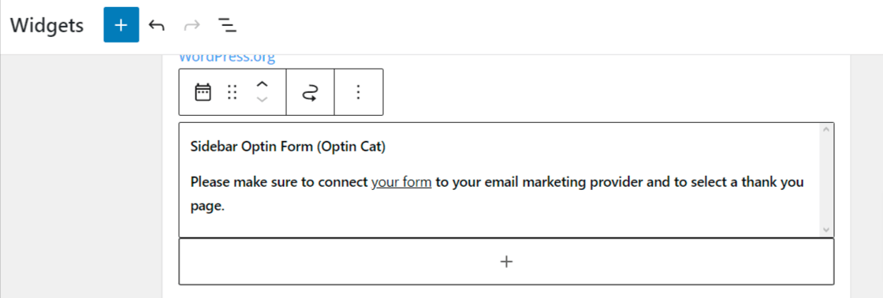883x298 pixels.
Task: Click the Sidebar Optin Form title text
Action: (288, 147)
